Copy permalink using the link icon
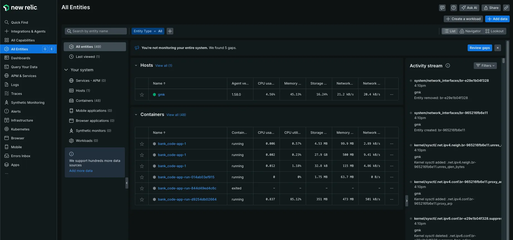Image resolution: width=513 pixels, height=240 pixels. (x=506, y=8)
